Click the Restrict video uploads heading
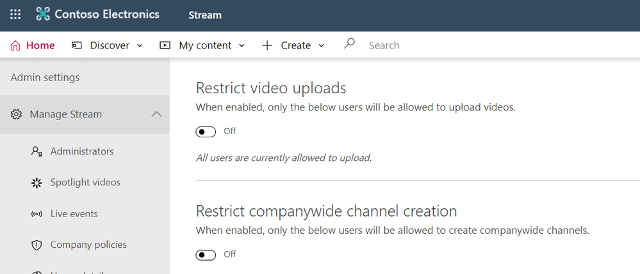The width and height of the screenshot is (640, 274). [271, 88]
